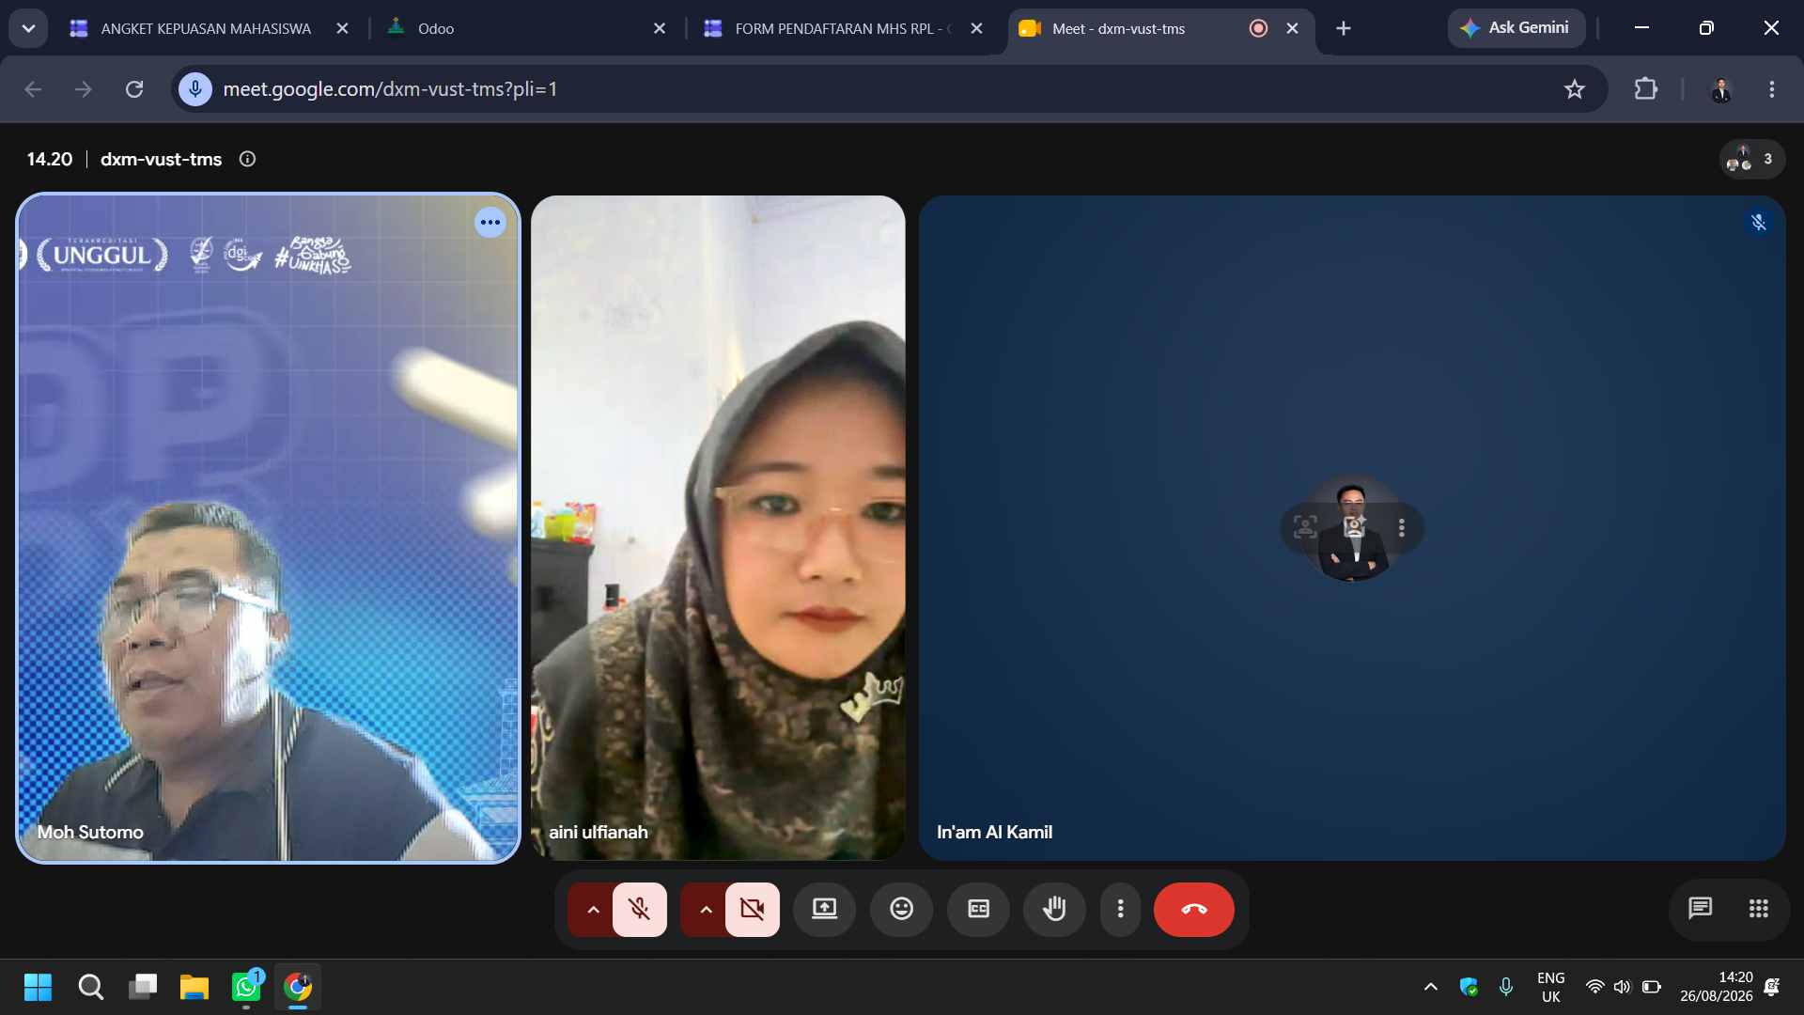This screenshot has height=1015, width=1804.
Task: Open more options in call controls
Action: 1120,909
